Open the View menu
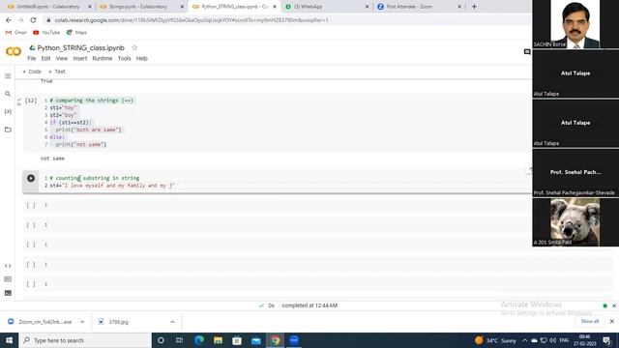 pos(62,58)
